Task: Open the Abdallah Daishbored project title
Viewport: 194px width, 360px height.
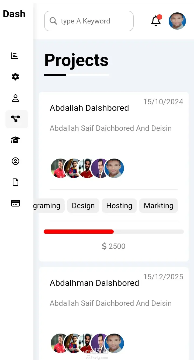Action: coord(89,108)
